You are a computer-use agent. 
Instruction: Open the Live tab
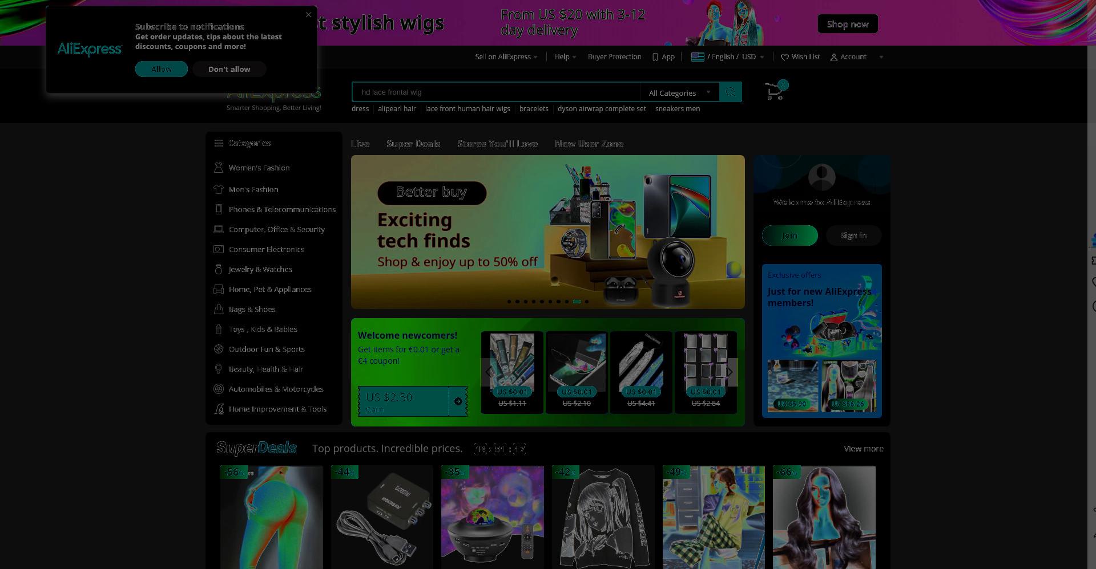click(360, 144)
